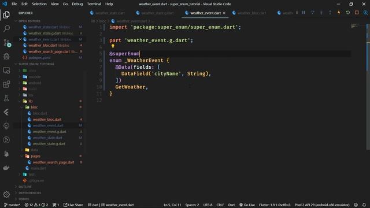370x208 pixels.
Task: Click UTF-8 encoding in status bar
Action: [x=208, y=205]
